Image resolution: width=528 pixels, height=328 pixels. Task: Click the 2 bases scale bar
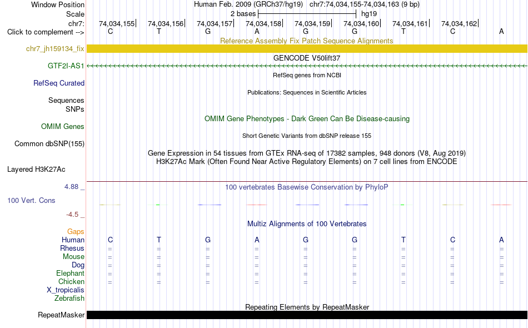pos(307,14)
